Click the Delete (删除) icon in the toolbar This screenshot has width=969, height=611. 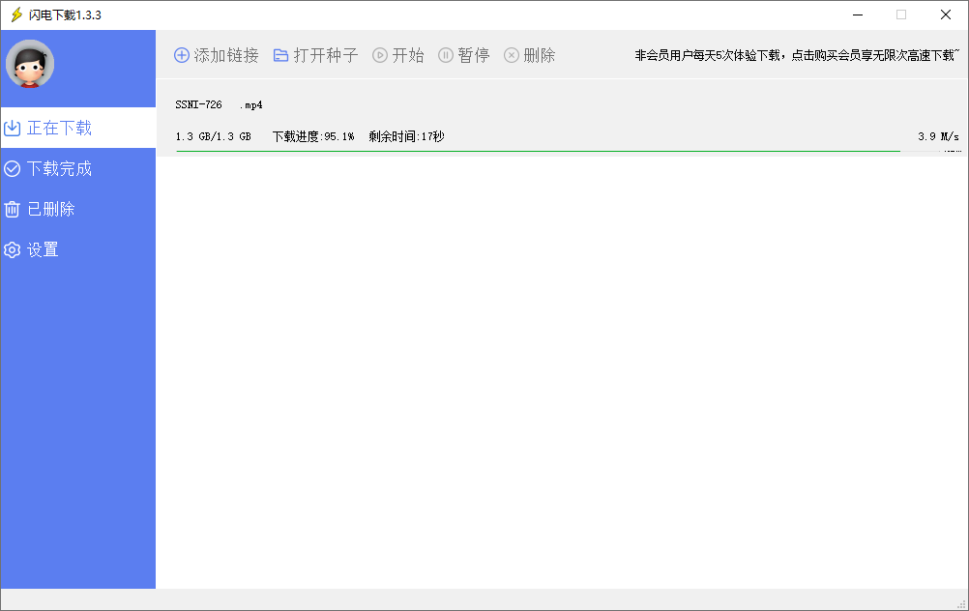coord(511,55)
